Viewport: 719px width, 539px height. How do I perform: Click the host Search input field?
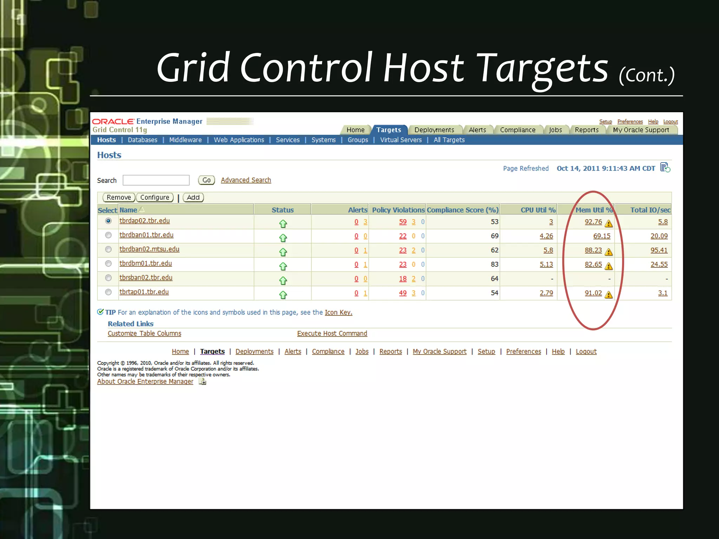point(156,180)
